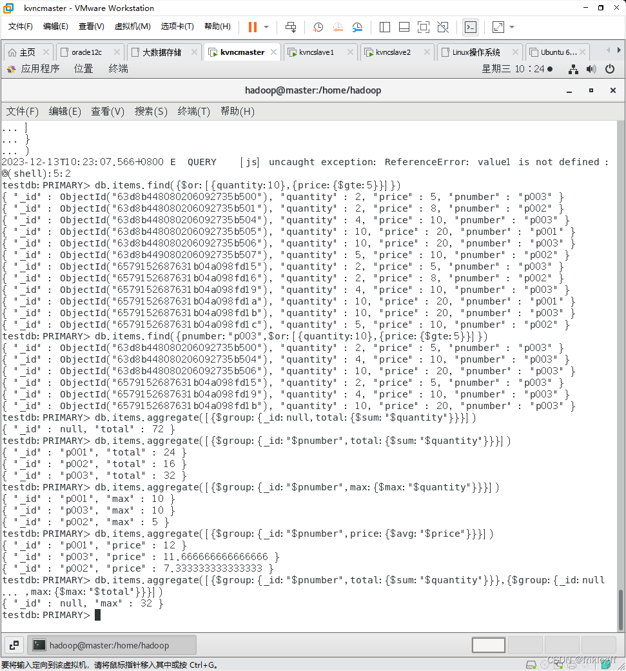Click the virtual network adapter status icon
626x671 pixels.
(x=573, y=70)
